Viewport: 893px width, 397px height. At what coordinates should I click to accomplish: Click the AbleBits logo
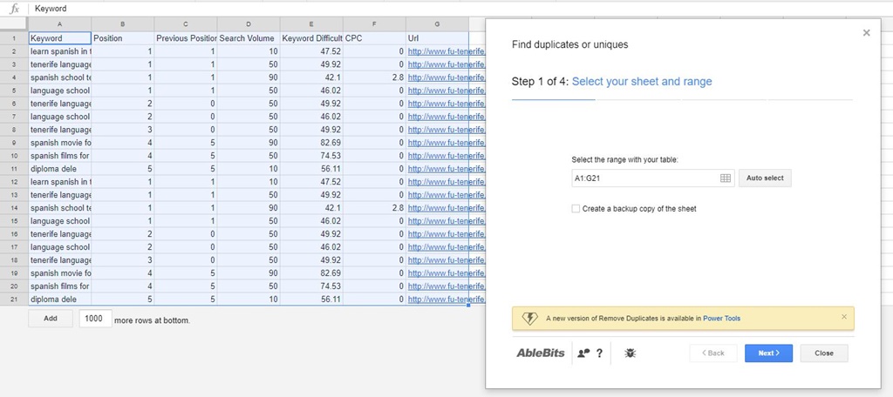pos(541,353)
